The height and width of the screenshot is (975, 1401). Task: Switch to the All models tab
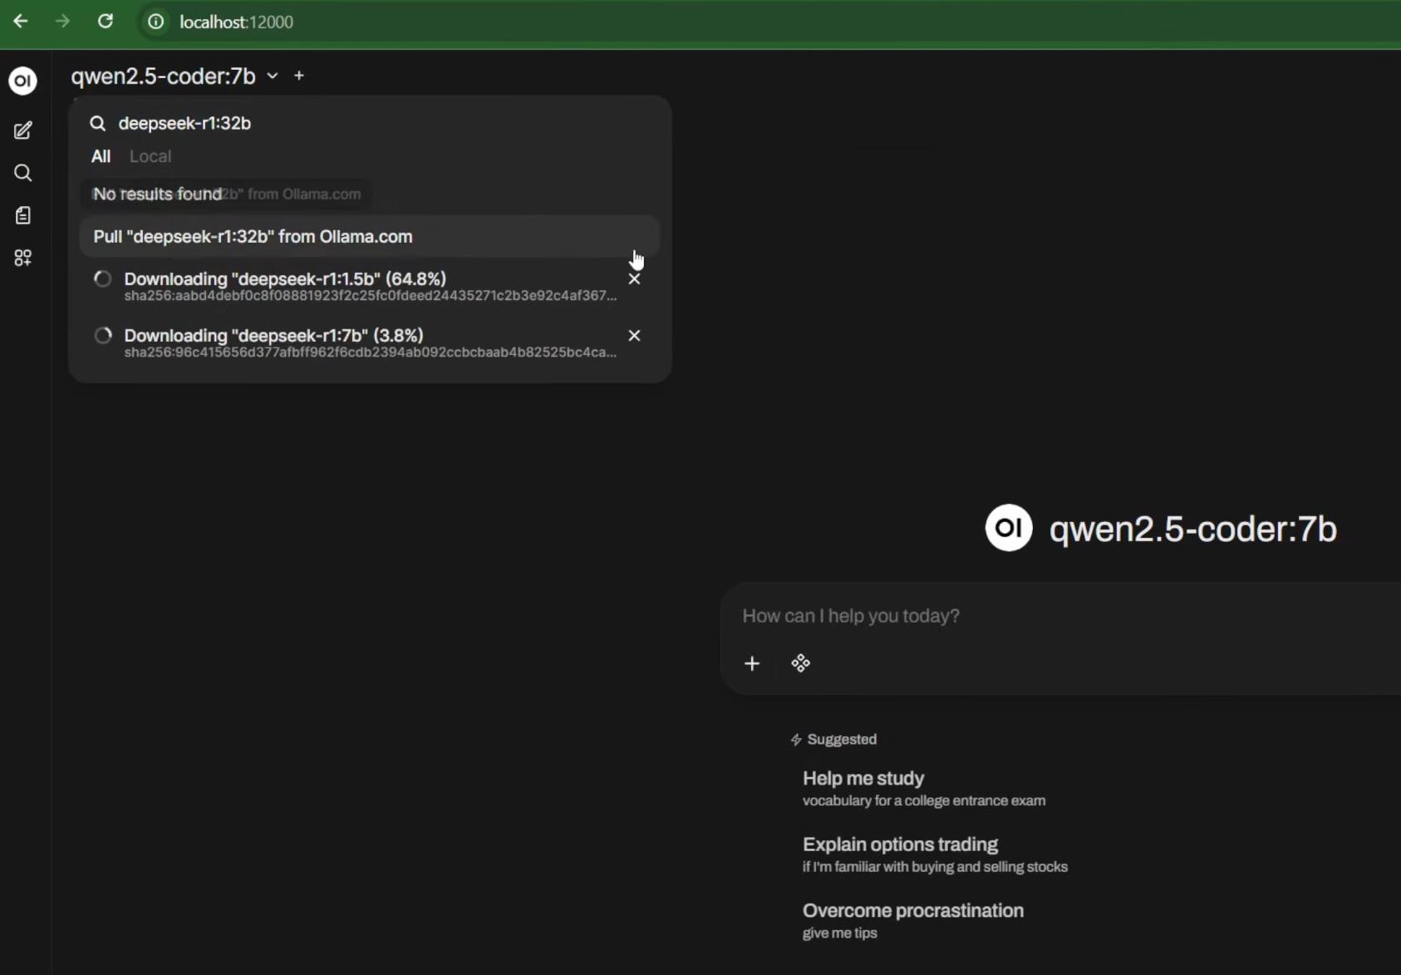[101, 156]
